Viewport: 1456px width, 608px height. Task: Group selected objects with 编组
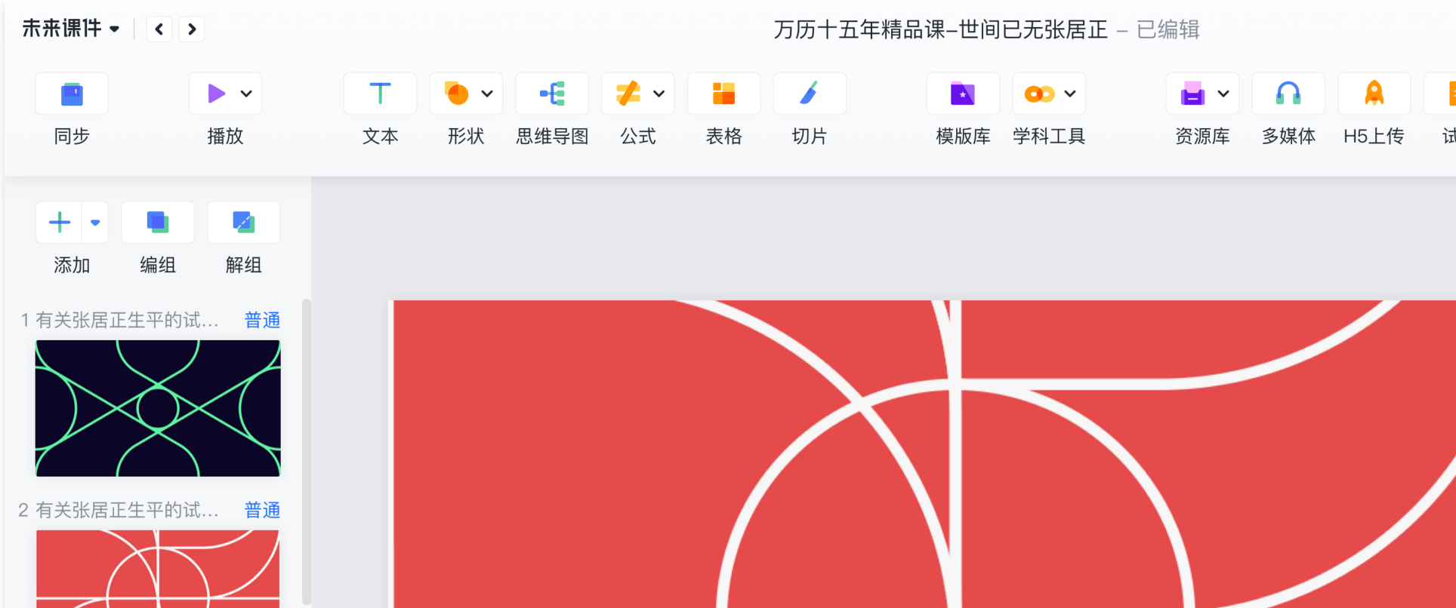pos(158,223)
